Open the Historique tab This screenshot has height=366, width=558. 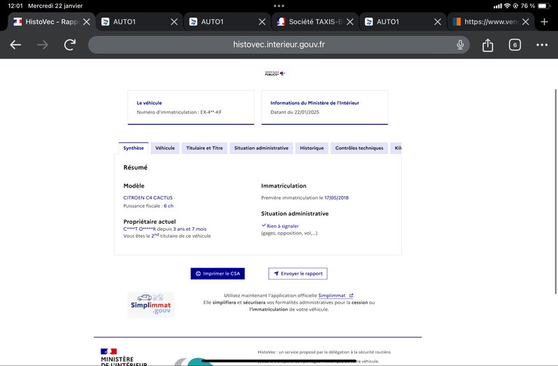point(312,148)
